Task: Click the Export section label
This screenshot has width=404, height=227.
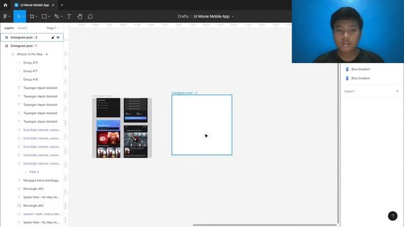Action: click(x=349, y=91)
